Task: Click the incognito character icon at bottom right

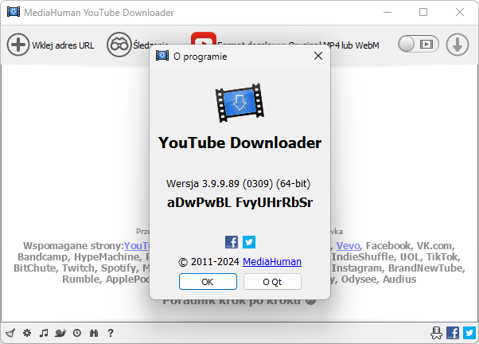Action: [436, 333]
